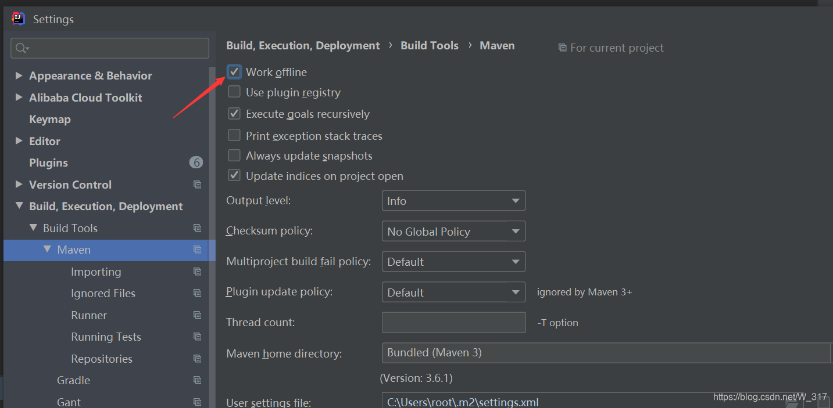Click the project-level icon beside Version Control

click(x=198, y=185)
